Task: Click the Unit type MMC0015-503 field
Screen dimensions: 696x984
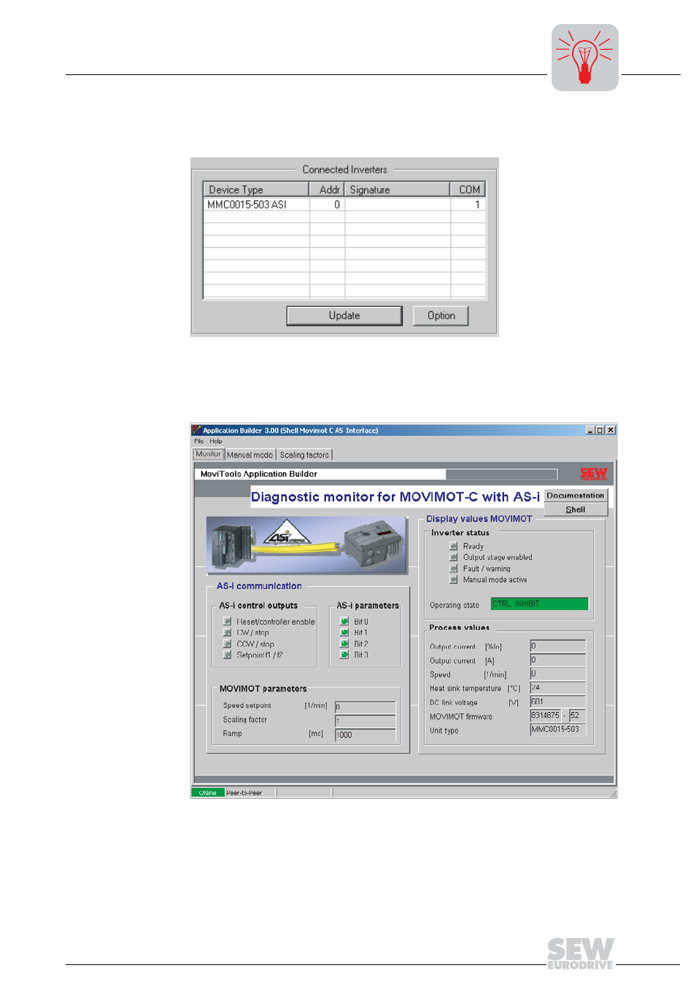Action: pos(557,729)
